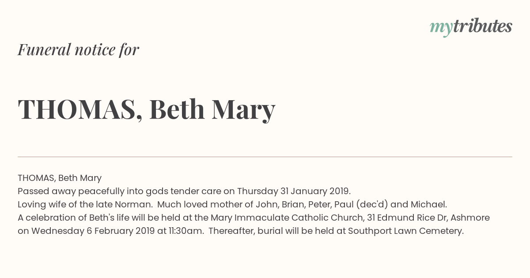Viewport: 530px width, 278px height.
Task: Click the time "11:30am"
Action: click(x=185, y=231)
